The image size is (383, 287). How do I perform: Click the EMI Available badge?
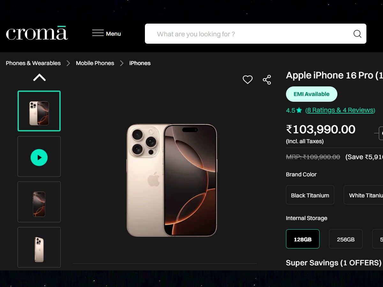[x=311, y=94]
